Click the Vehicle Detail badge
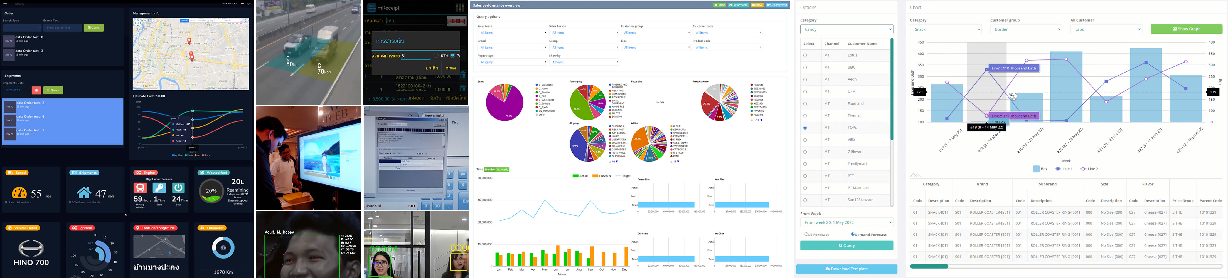 [x=23, y=228]
